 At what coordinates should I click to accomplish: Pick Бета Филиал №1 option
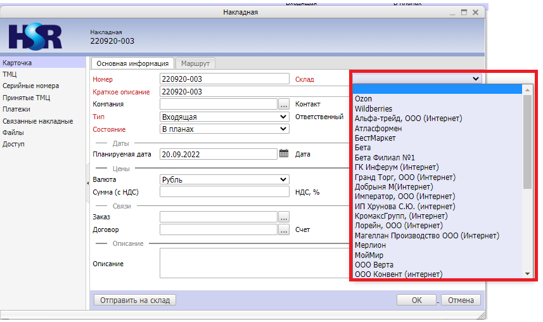tap(437, 157)
